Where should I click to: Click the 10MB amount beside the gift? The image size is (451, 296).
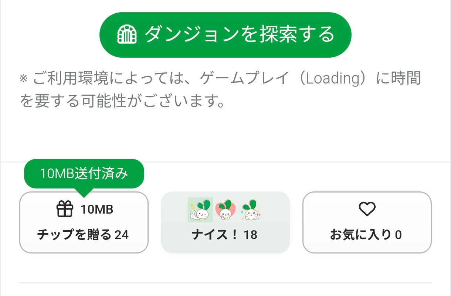[x=97, y=210]
